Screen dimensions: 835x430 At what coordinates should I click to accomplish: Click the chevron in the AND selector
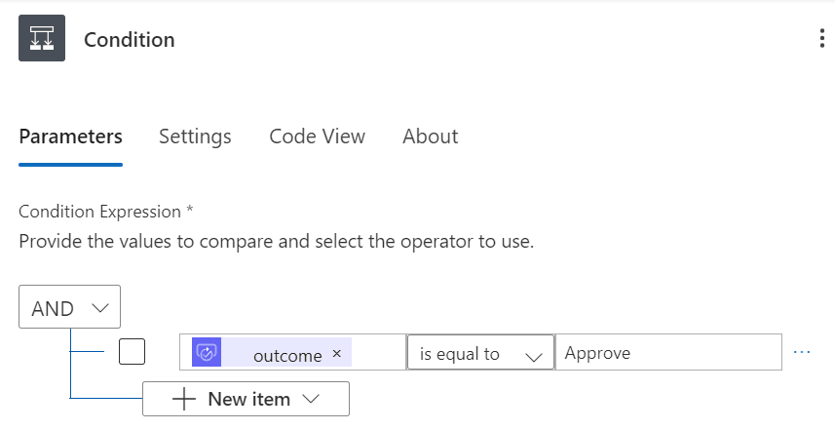coord(99,308)
